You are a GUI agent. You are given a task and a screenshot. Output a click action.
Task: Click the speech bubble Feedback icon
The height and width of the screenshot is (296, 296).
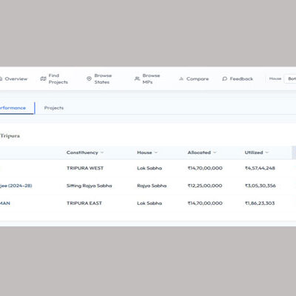[224, 79]
